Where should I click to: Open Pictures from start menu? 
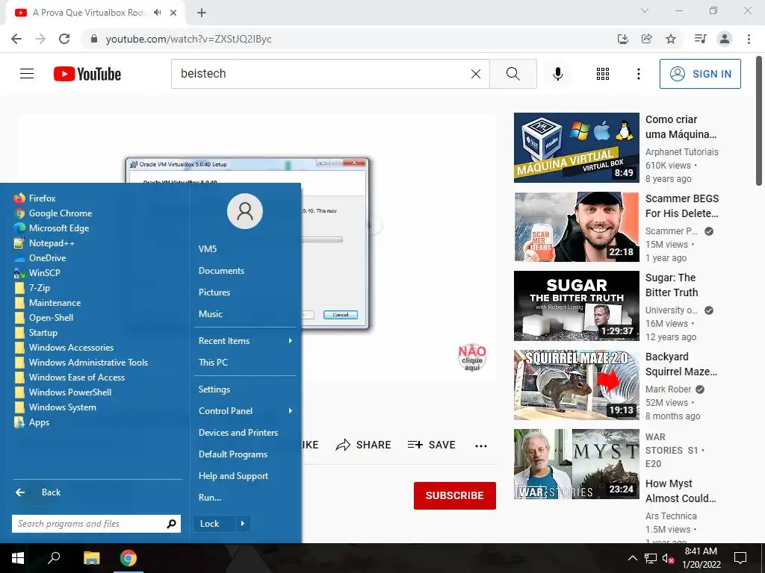pos(214,292)
